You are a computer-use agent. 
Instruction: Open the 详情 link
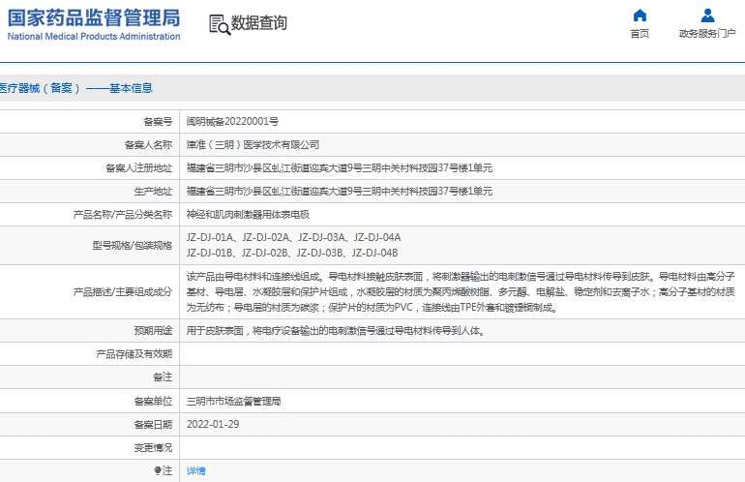point(195,471)
